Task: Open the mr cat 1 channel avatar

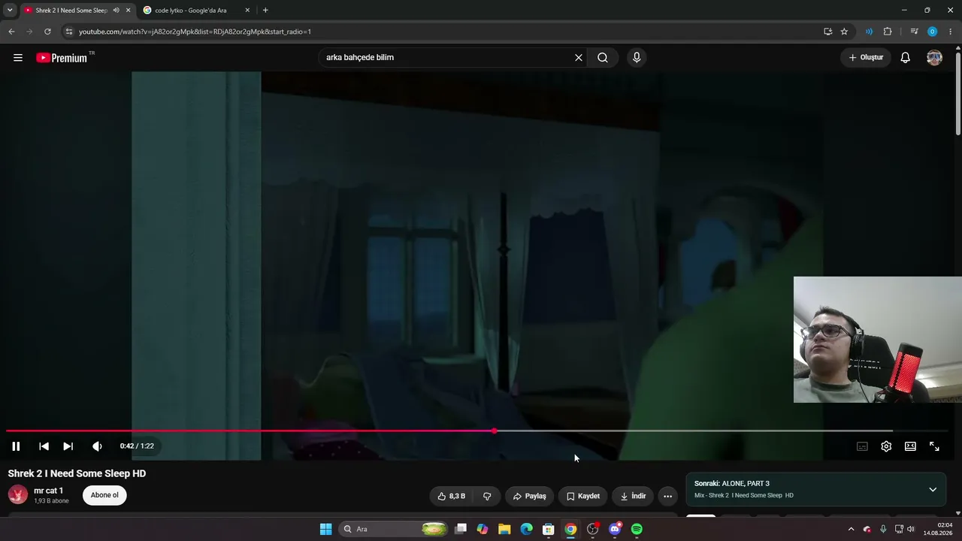Action: (18, 494)
